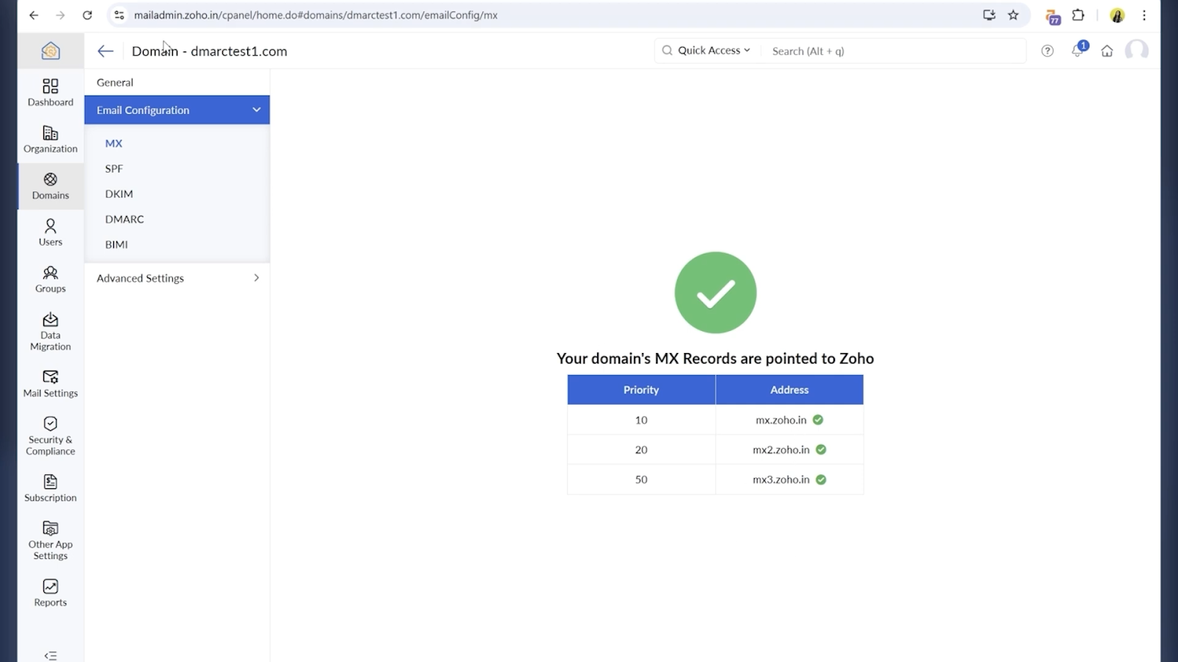Open the help icon in the header

(x=1048, y=51)
